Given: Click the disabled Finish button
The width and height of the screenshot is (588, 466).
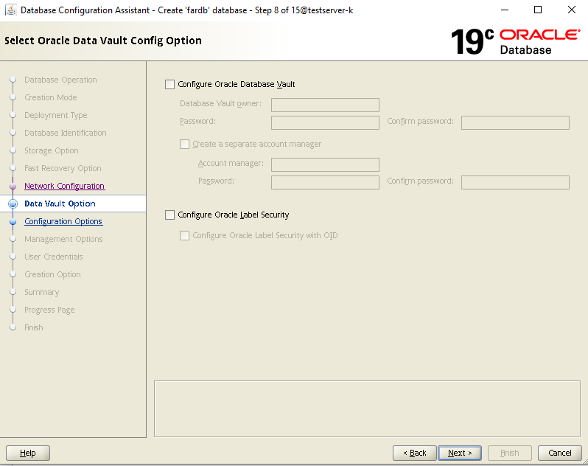Looking at the screenshot, I should [510, 453].
